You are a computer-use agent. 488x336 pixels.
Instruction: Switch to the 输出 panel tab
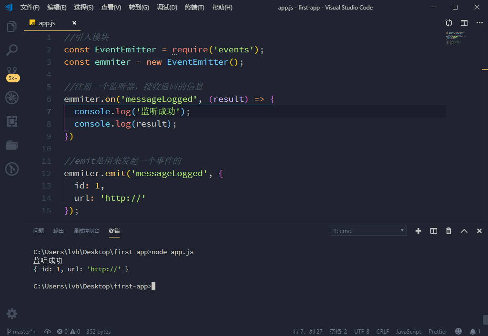(x=59, y=231)
